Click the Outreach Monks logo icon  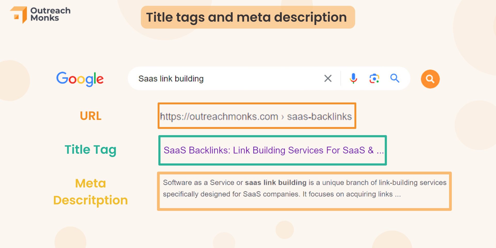[18, 15]
